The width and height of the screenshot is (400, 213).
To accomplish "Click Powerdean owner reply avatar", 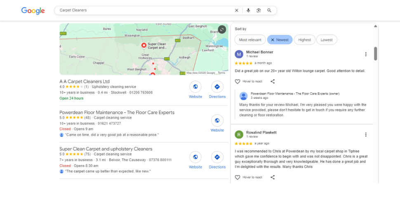I will pos(243,96).
